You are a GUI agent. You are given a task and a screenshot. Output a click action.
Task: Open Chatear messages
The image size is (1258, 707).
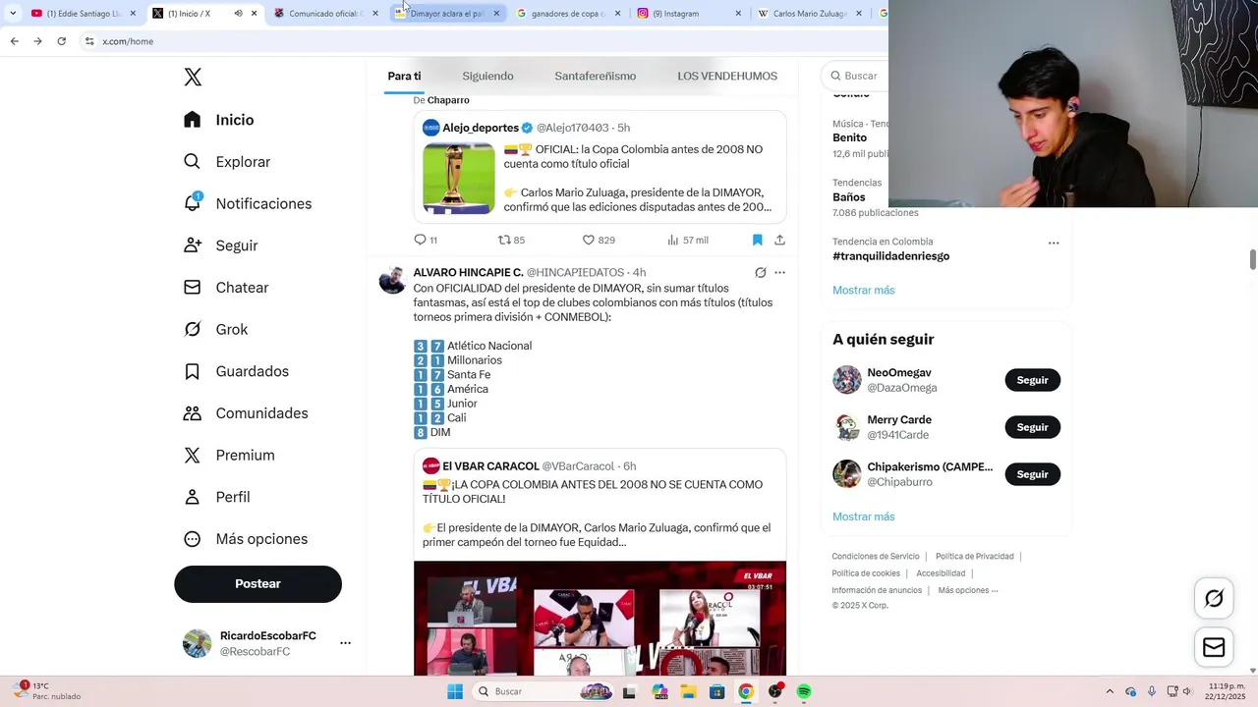tap(226, 288)
